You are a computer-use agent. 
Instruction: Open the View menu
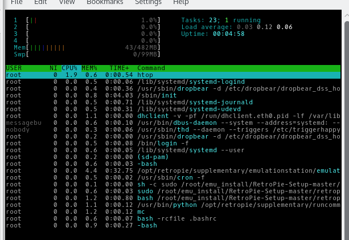(67, 2)
